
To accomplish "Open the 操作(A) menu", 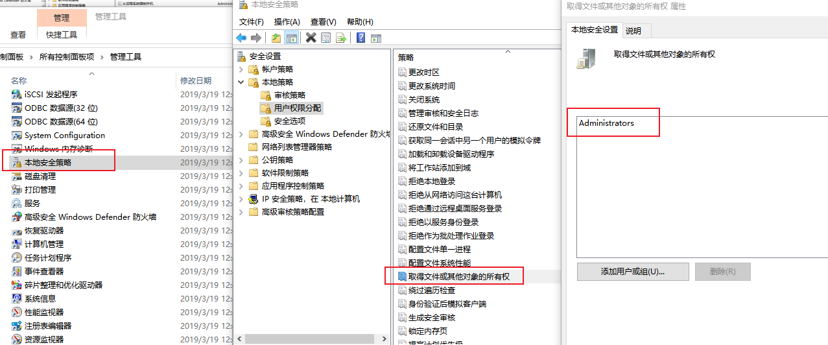I will [287, 21].
